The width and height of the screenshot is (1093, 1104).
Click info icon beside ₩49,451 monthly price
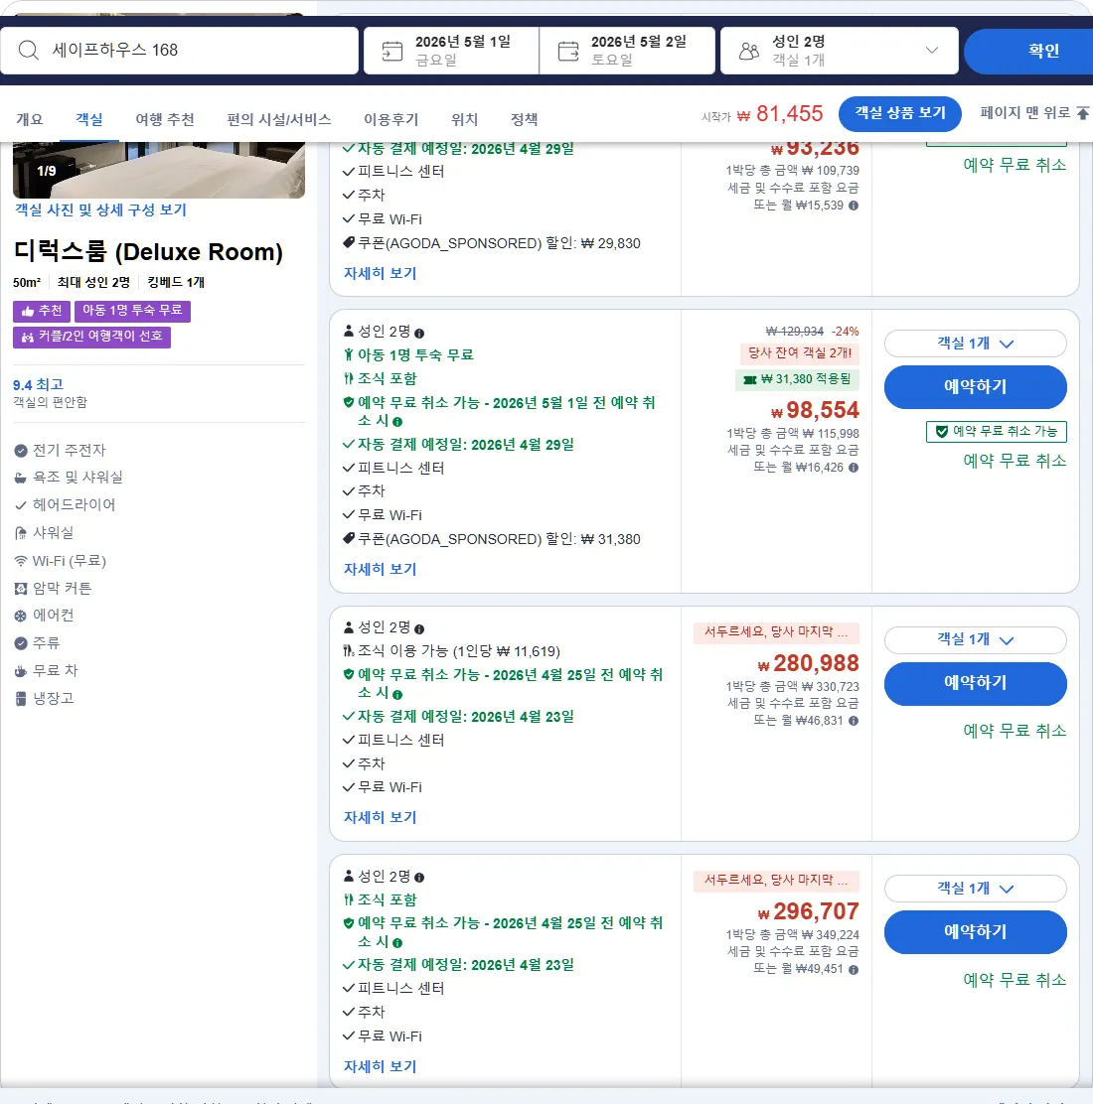pyautogui.click(x=854, y=970)
